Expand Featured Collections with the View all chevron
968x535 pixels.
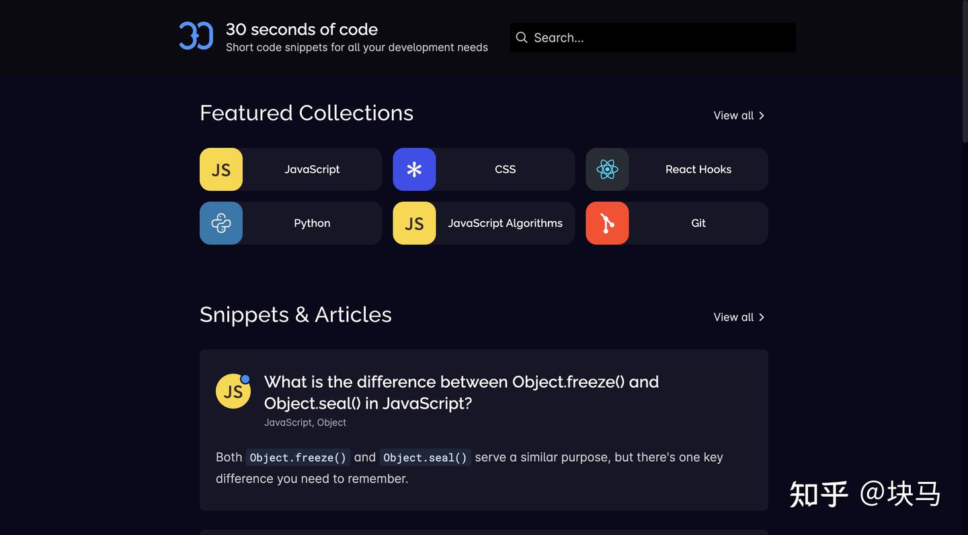(761, 116)
